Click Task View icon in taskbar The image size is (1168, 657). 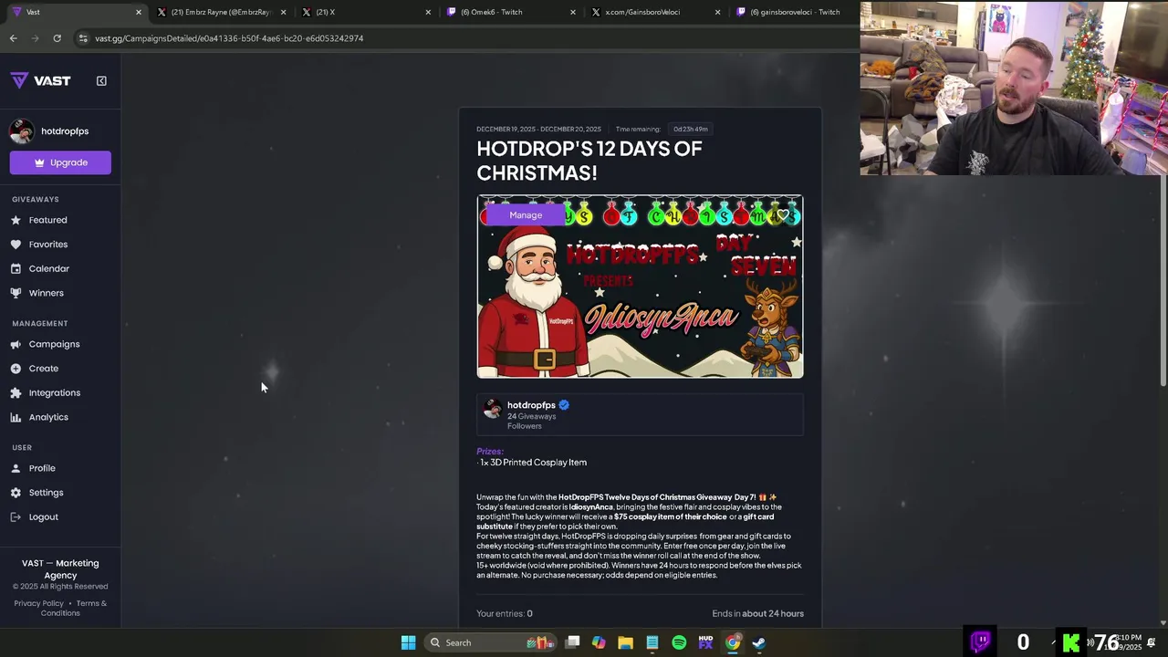point(572,642)
